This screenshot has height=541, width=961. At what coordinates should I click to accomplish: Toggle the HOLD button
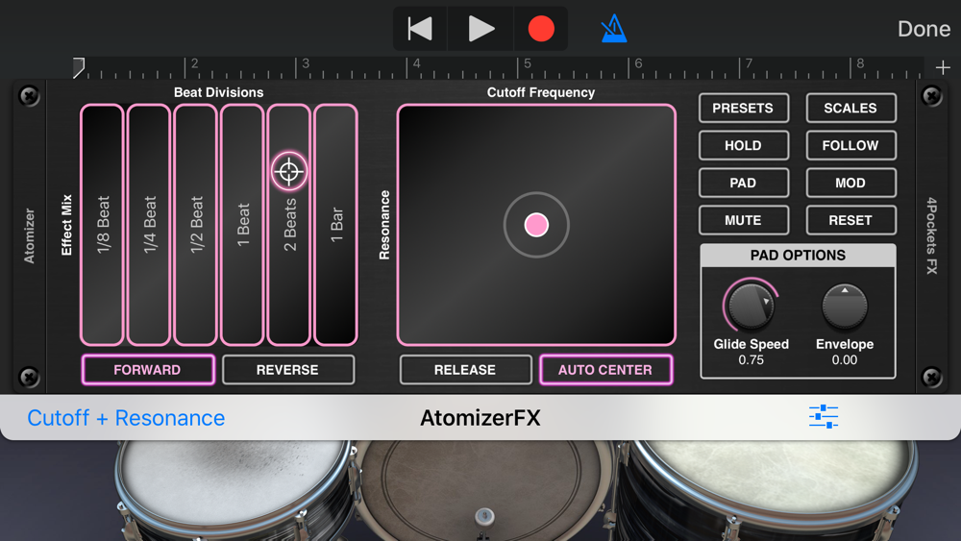pos(744,146)
